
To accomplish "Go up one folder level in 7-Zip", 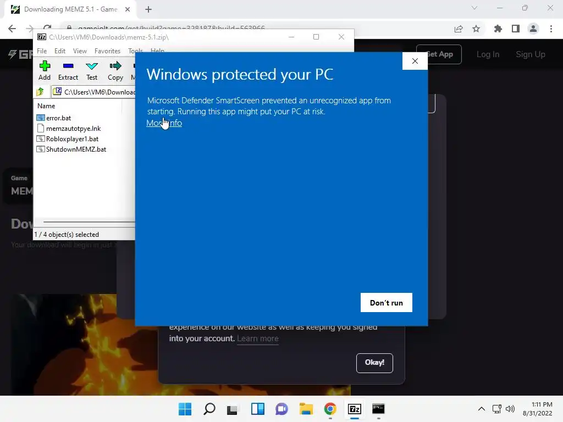I will click(40, 92).
